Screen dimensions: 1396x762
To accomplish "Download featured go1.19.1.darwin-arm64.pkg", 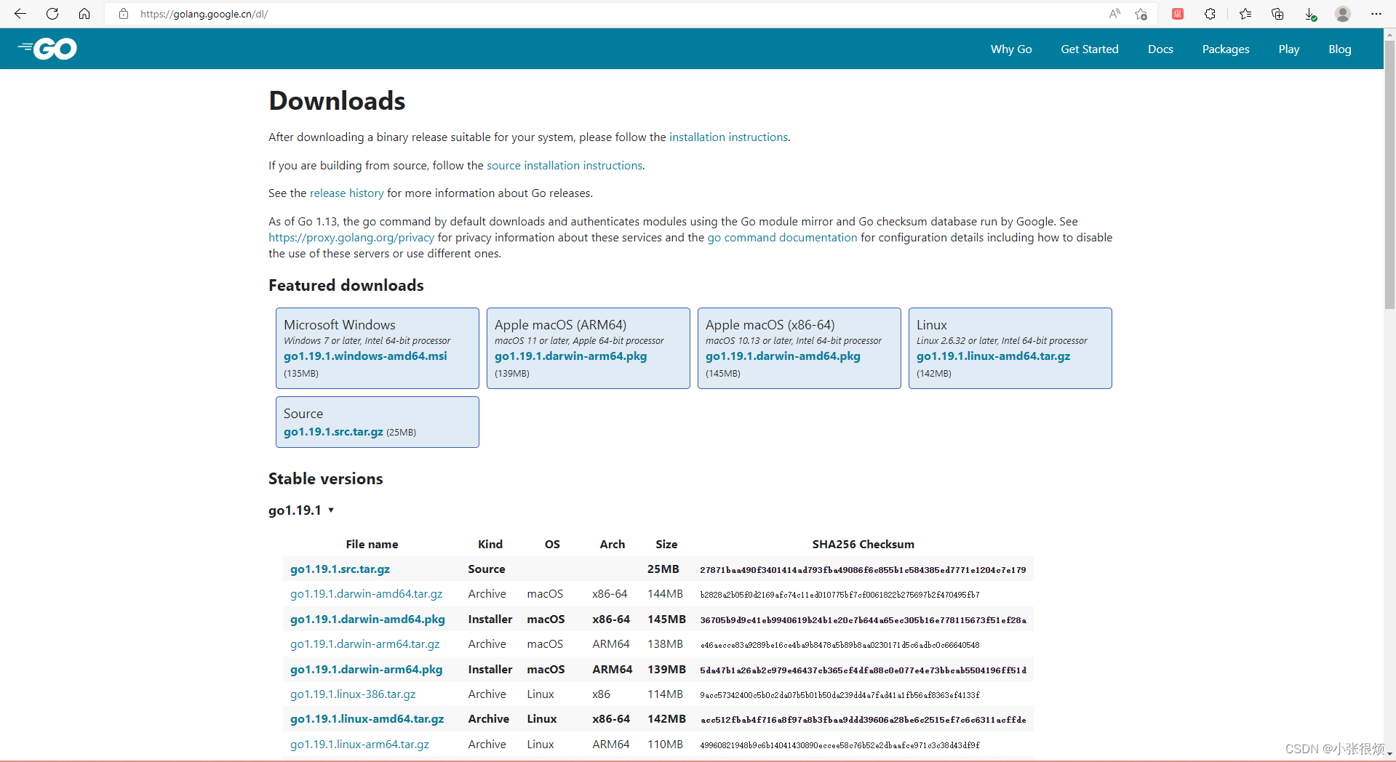I will point(570,356).
